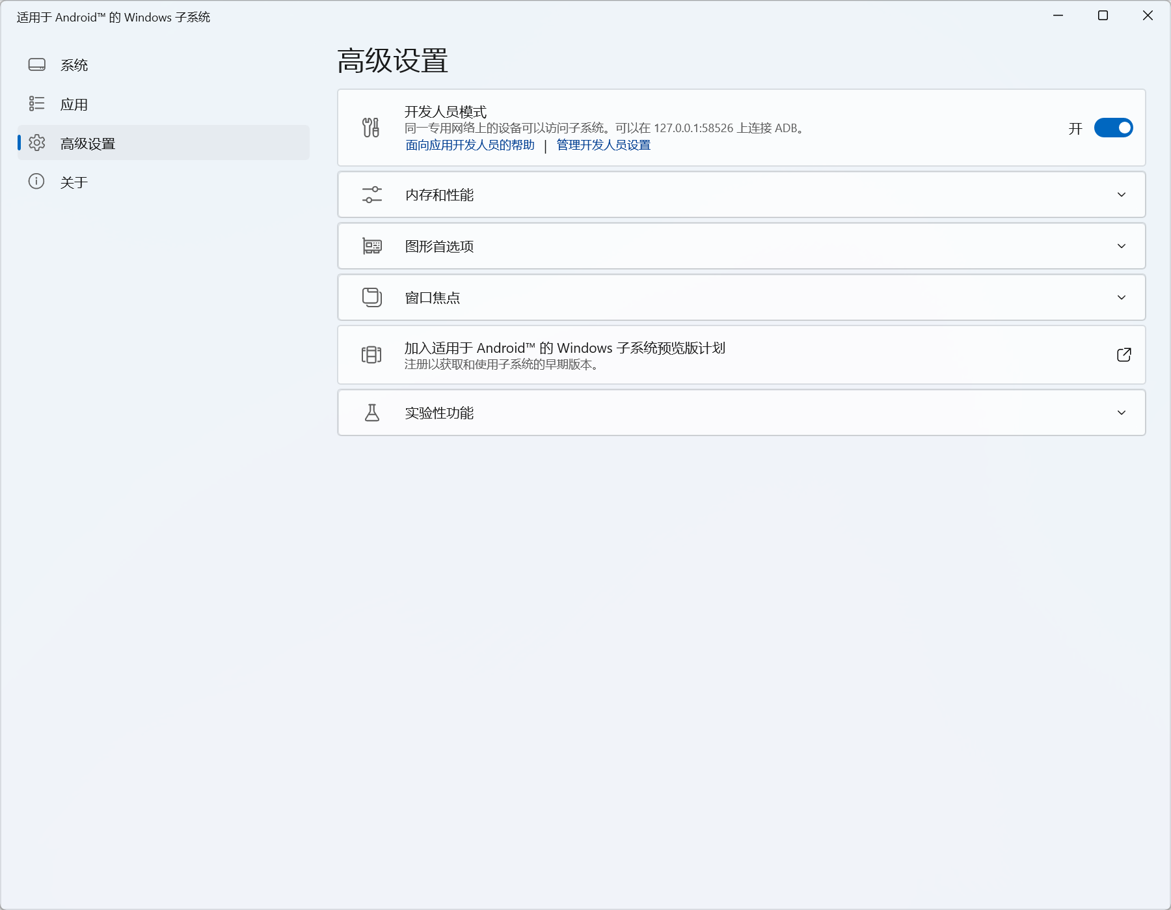Click the 窗口焦点 label
Viewport: 1171px width, 910px height.
coord(432,297)
